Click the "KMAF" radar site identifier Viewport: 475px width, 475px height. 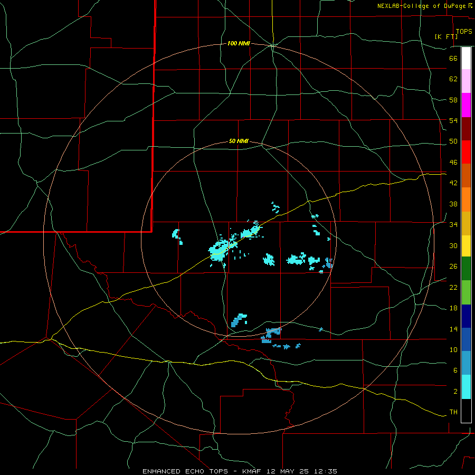(251, 471)
